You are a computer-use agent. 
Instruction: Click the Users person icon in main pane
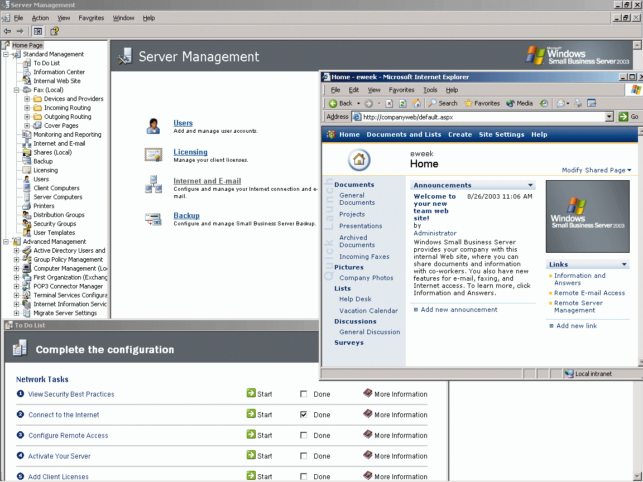tap(153, 126)
